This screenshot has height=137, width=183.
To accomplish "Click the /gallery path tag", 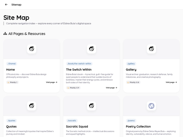I will coord(131,64).
